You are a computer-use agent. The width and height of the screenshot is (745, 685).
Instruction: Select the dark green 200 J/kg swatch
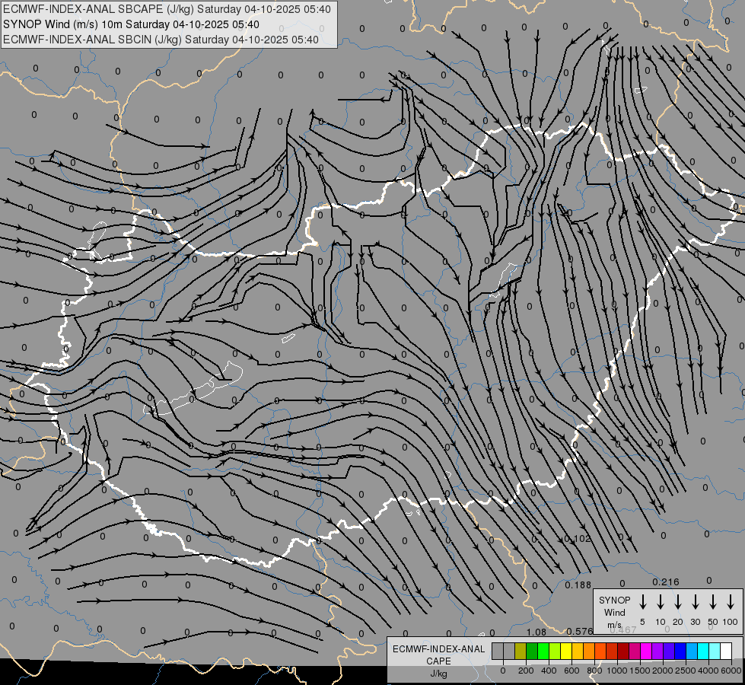[532, 651]
